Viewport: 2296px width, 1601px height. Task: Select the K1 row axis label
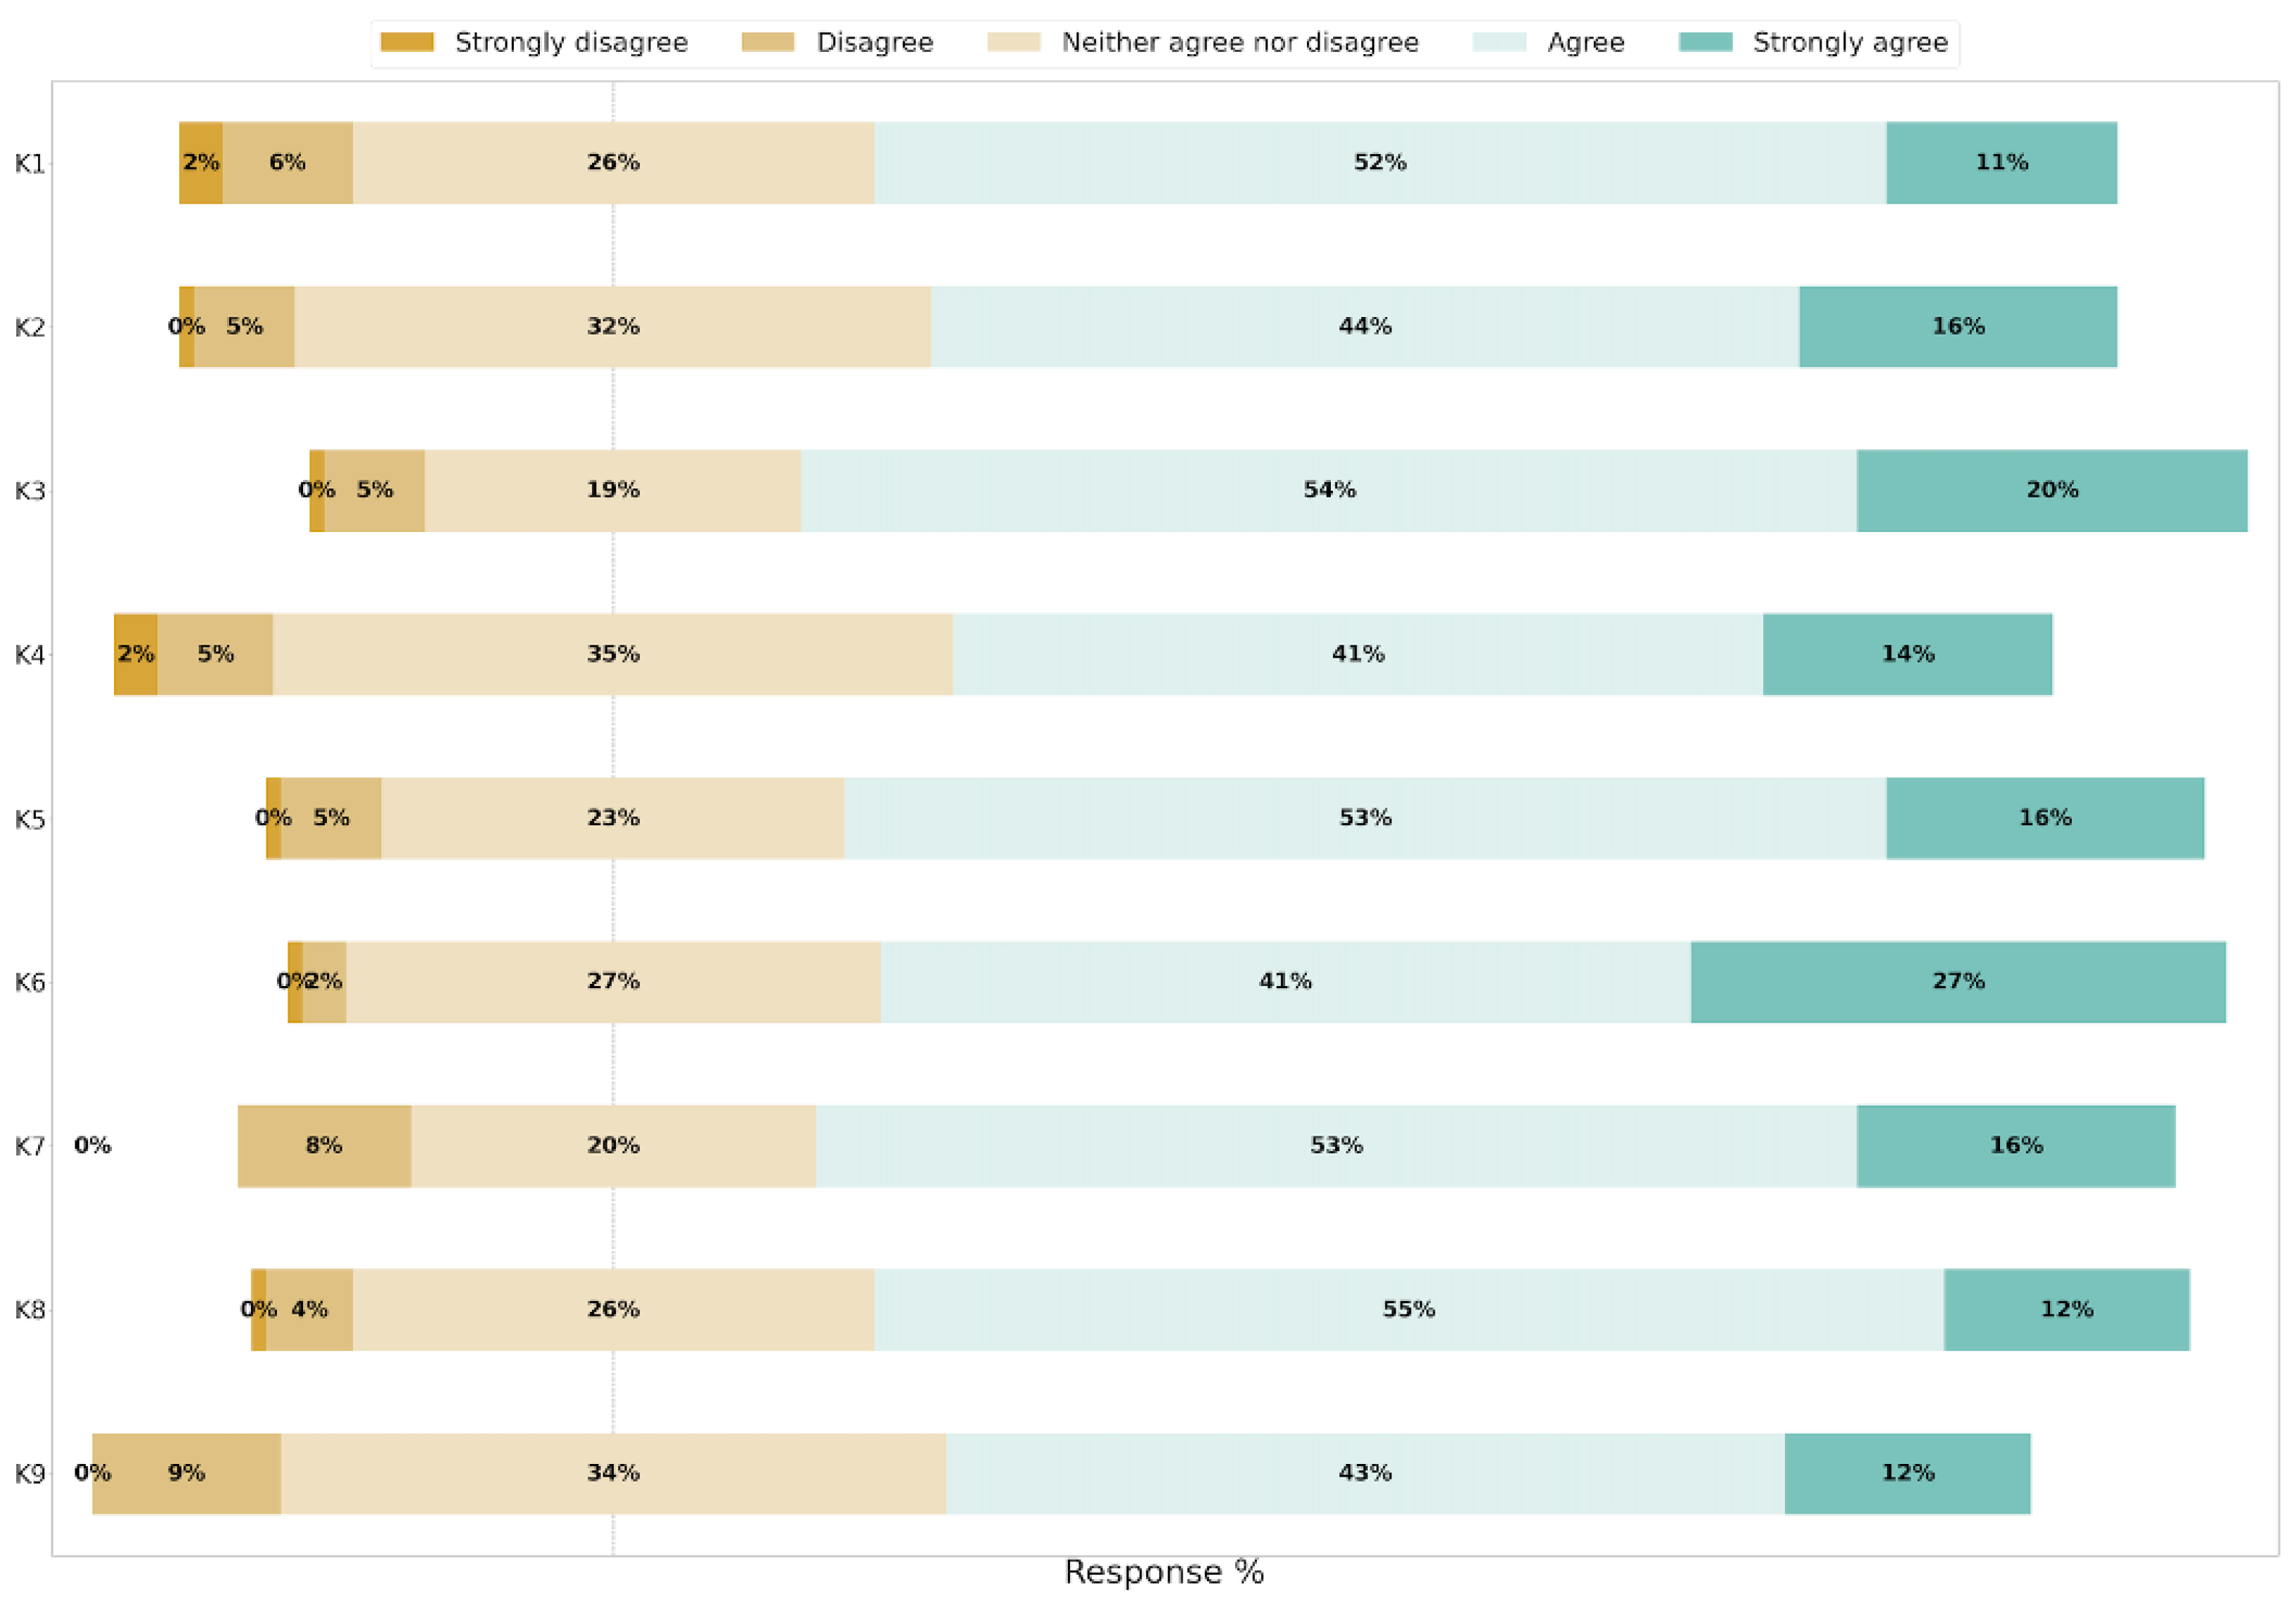(30, 163)
